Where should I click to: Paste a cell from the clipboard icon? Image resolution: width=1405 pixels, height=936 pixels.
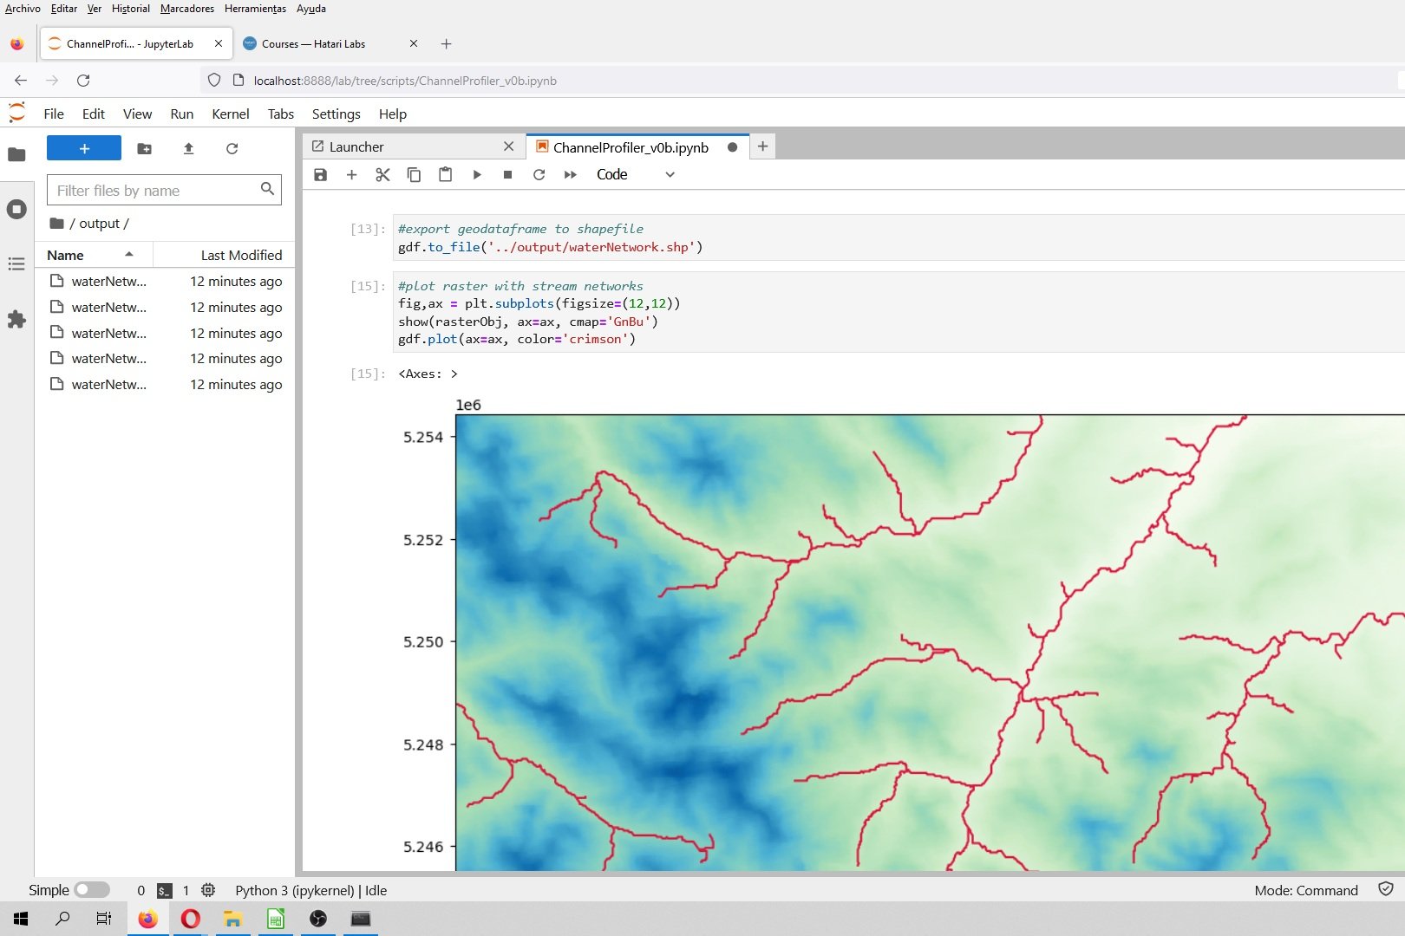pyautogui.click(x=445, y=174)
